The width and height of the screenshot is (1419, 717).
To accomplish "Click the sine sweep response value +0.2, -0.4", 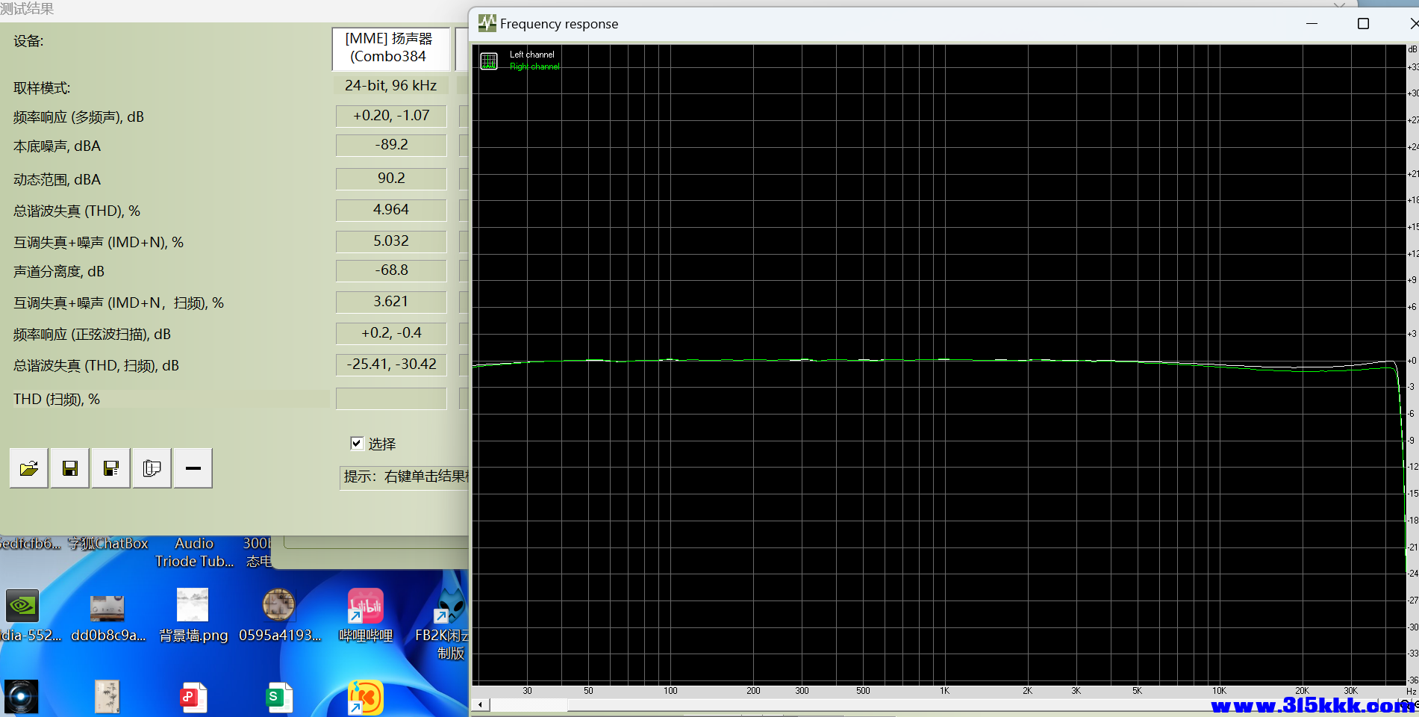I will click(391, 333).
